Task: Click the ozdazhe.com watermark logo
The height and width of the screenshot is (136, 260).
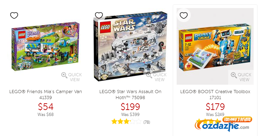Action: pyautogui.click(x=223, y=124)
